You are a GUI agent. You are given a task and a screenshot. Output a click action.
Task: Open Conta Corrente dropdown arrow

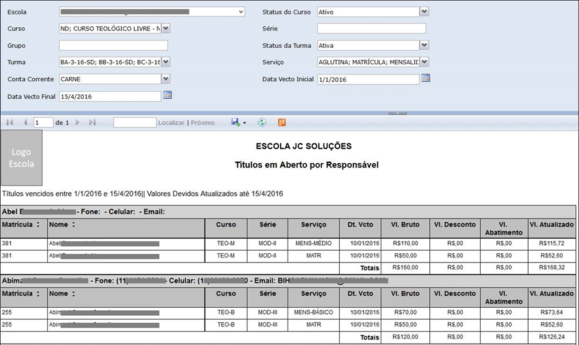coord(166,79)
